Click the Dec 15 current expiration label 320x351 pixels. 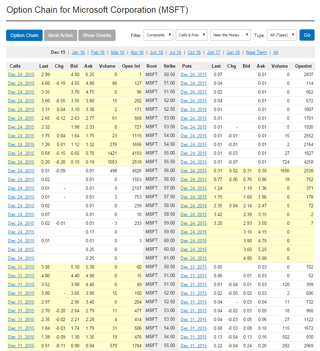click(58, 52)
